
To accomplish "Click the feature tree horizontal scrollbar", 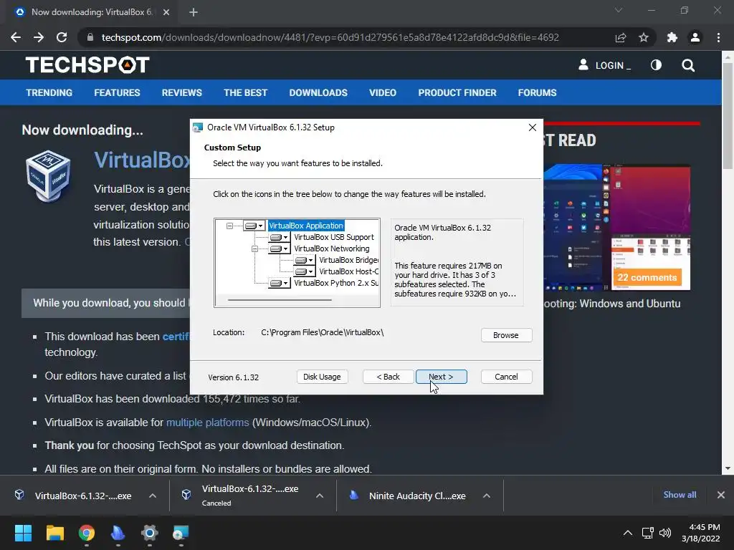I will 280,300.
